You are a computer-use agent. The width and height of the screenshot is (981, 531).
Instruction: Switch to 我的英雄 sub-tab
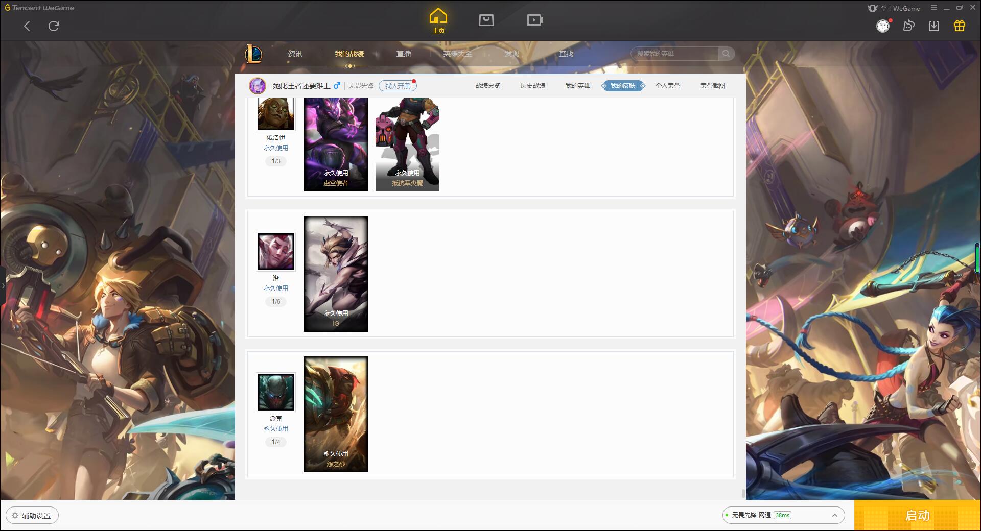(x=578, y=86)
